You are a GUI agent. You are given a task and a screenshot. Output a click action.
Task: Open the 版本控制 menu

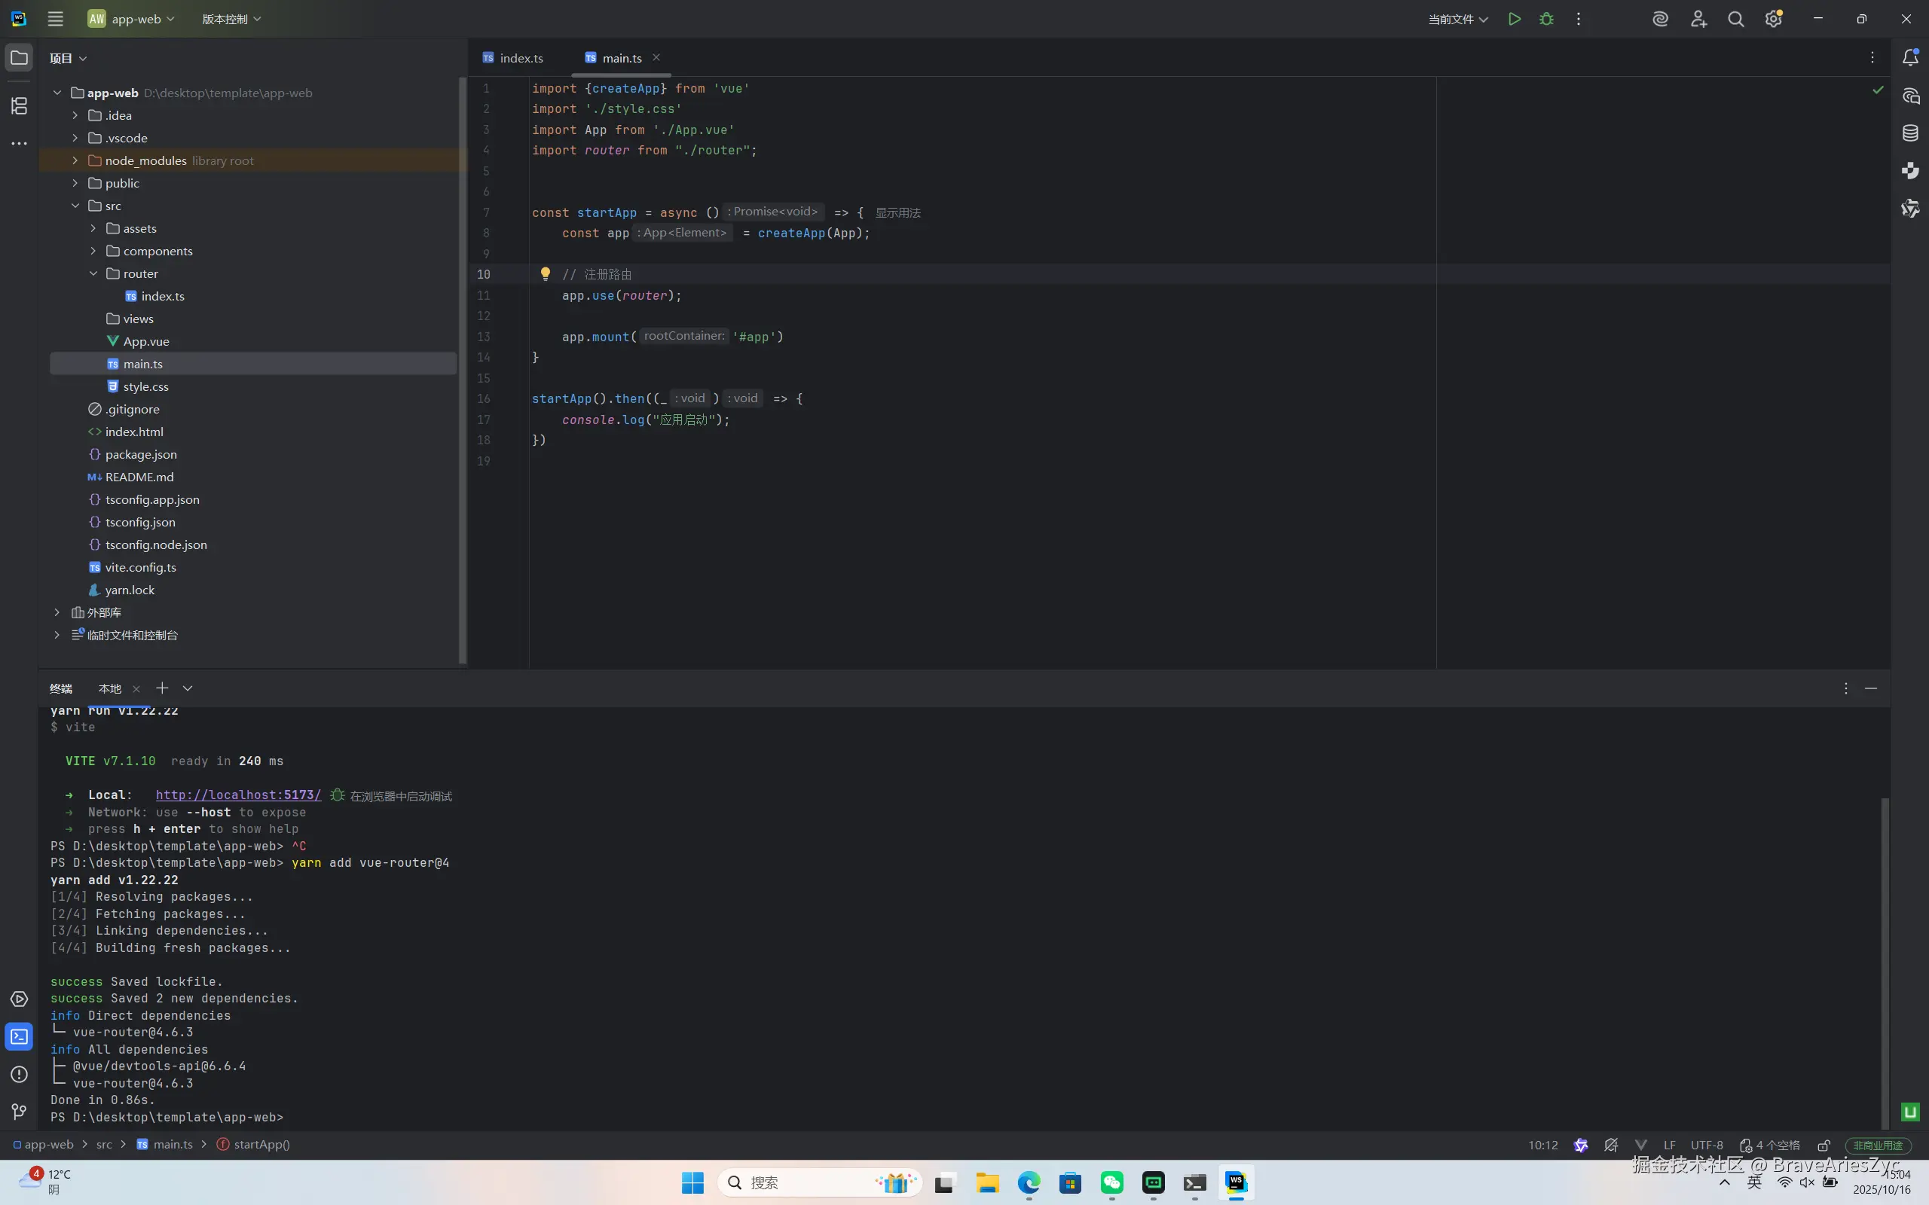point(231,19)
